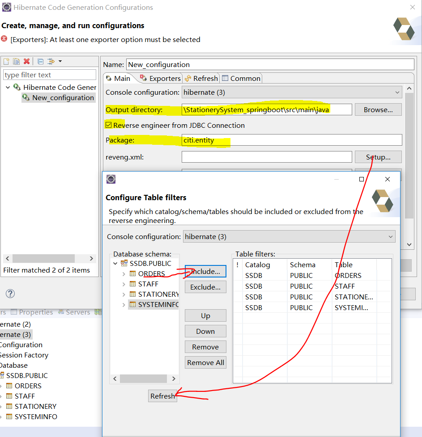Select ORDERS row in Table filters
422x437 pixels.
click(x=312, y=276)
